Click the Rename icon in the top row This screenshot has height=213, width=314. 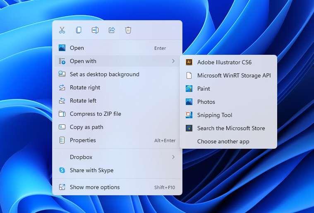tap(95, 30)
